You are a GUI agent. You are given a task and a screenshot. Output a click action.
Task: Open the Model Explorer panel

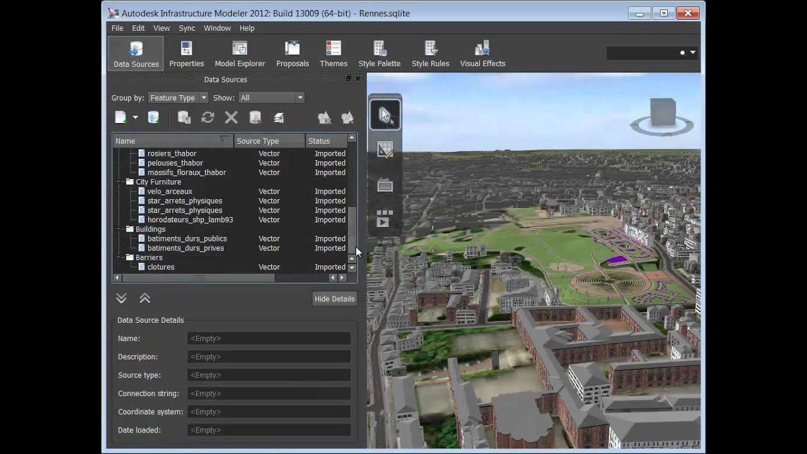click(x=240, y=54)
